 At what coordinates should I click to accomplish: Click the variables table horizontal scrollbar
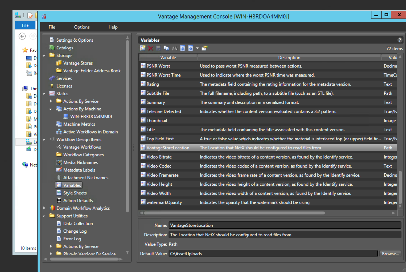pyautogui.click(x=234, y=213)
